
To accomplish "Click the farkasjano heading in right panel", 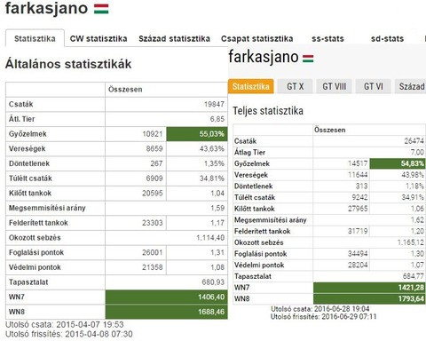I will (x=264, y=57).
